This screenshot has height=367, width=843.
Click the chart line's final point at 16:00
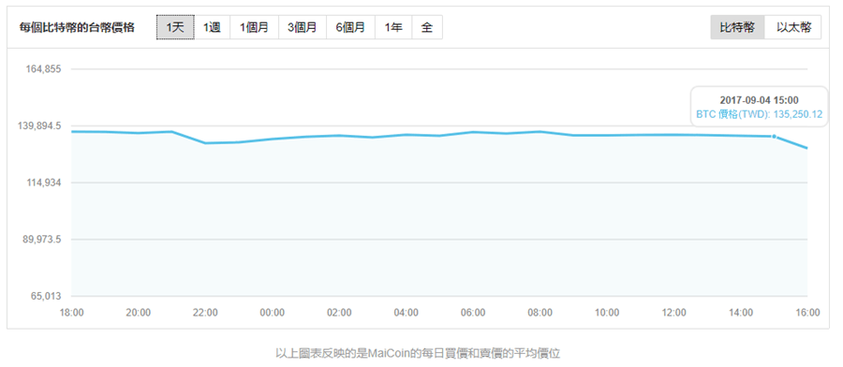(x=807, y=148)
